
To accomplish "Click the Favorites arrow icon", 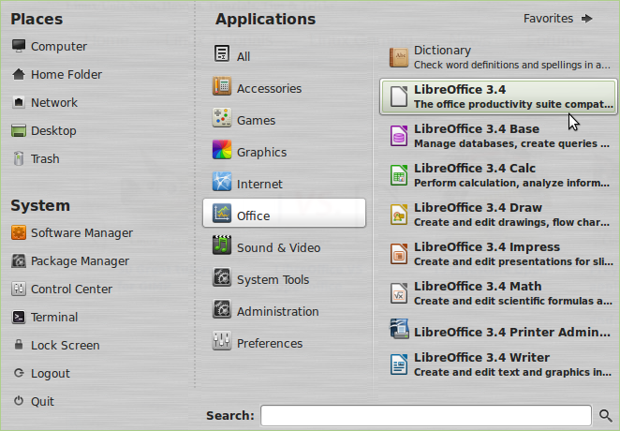I will coord(587,18).
